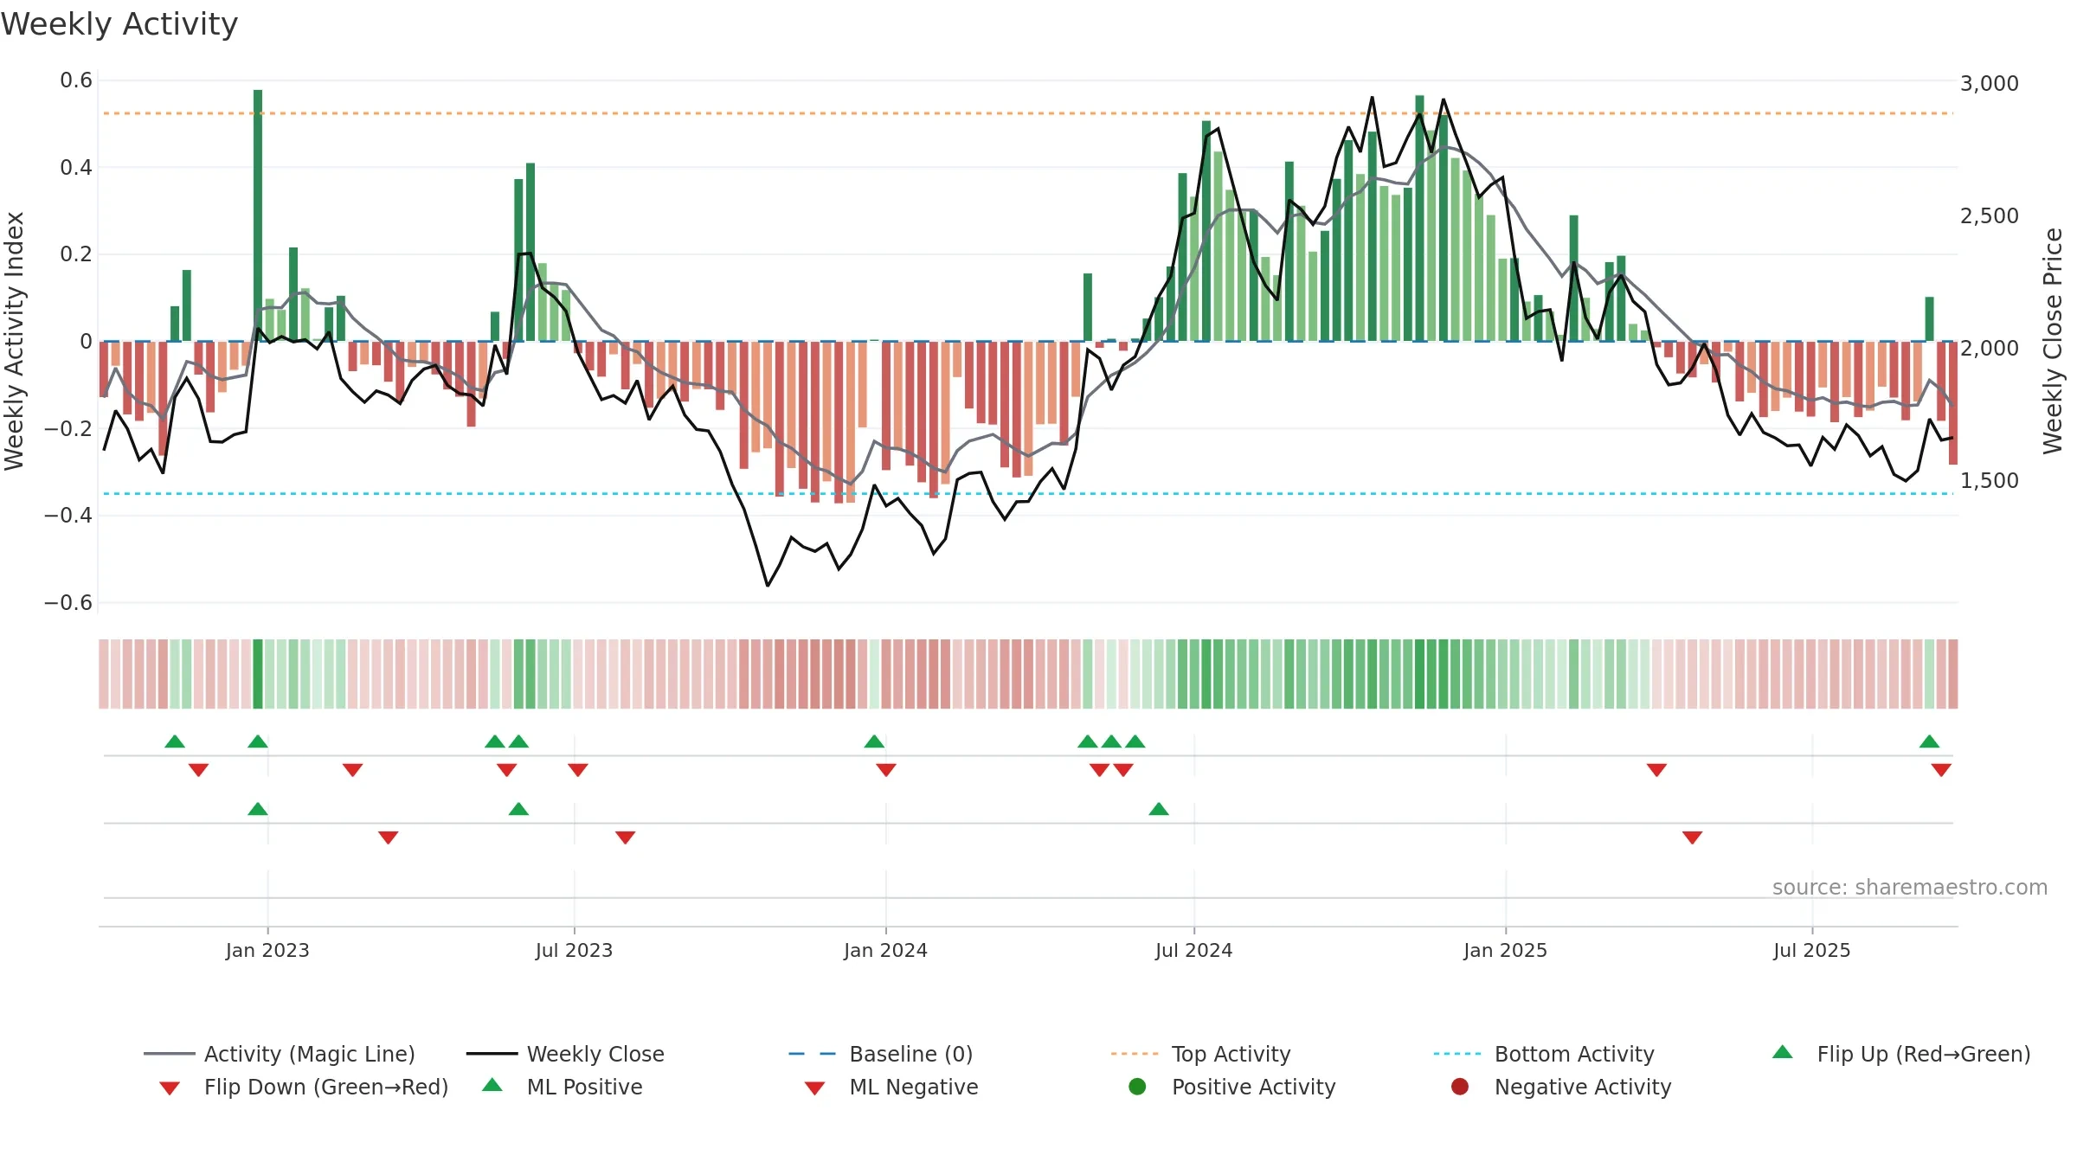The height and width of the screenshot is (1168, 2077).
Task: Click the orange dotted Top Activity line
Action: [x=1028, y=113]
